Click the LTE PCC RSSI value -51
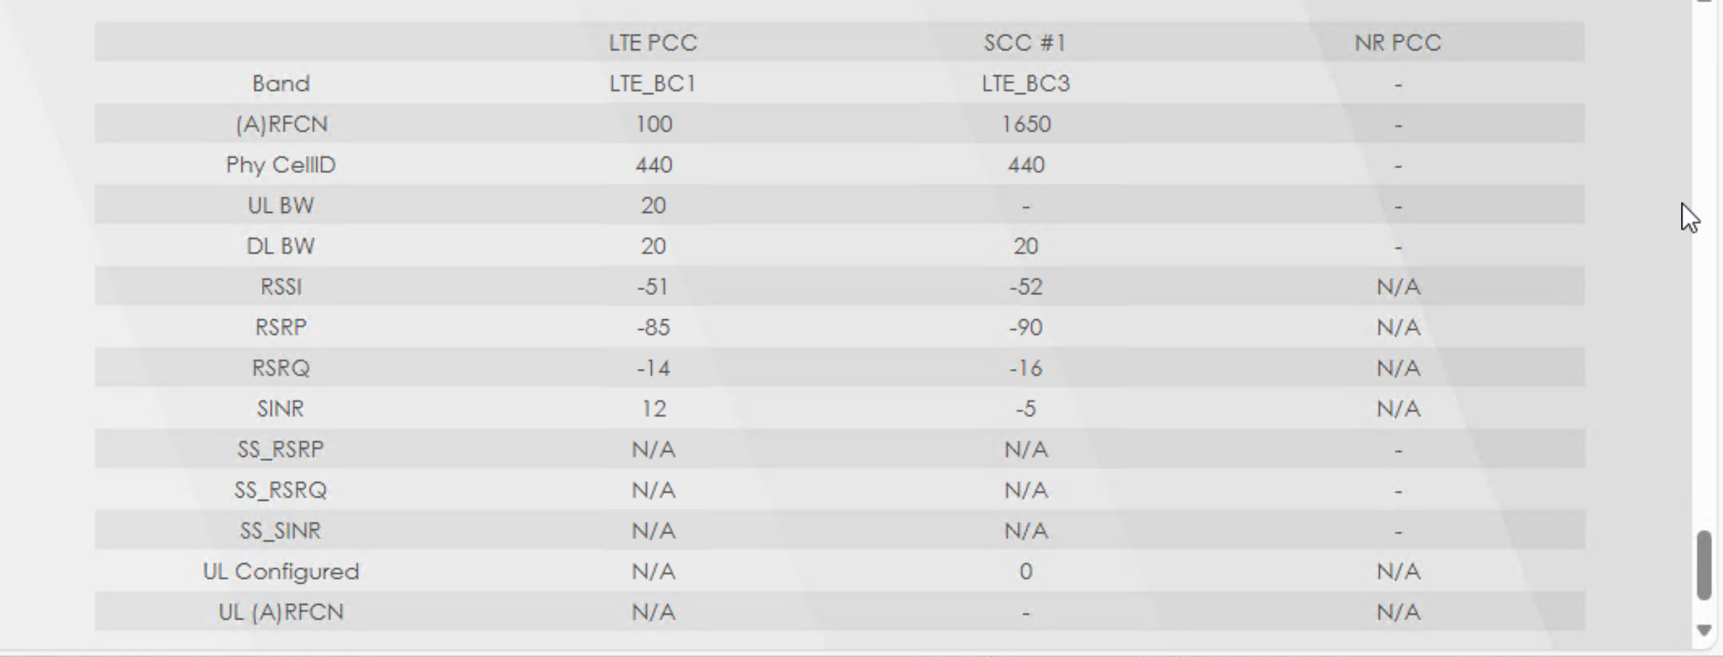This screenshot has height=657, width=1723. [x=652, y=287]
